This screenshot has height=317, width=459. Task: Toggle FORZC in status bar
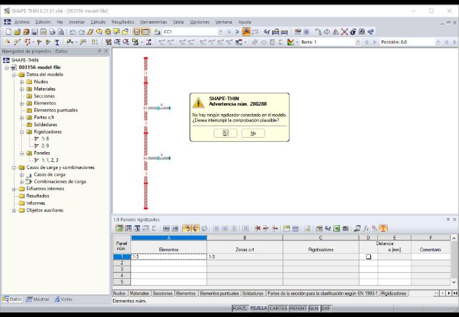coord(240,308)
